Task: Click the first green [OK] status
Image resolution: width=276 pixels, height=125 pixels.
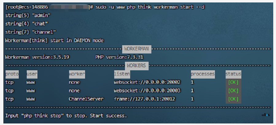Action: pyautogui.click(x=233, y=82)
